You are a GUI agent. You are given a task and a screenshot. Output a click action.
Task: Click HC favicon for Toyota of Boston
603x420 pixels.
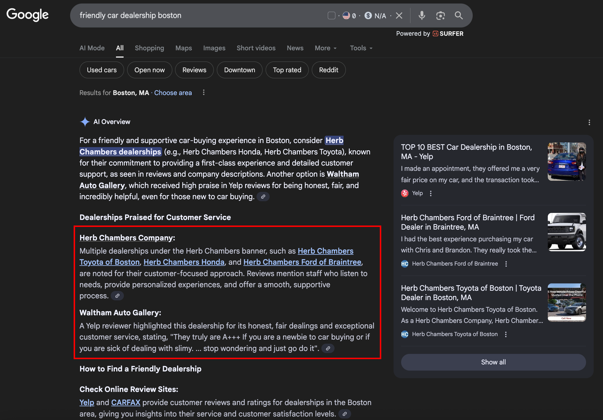pos(405,334)
